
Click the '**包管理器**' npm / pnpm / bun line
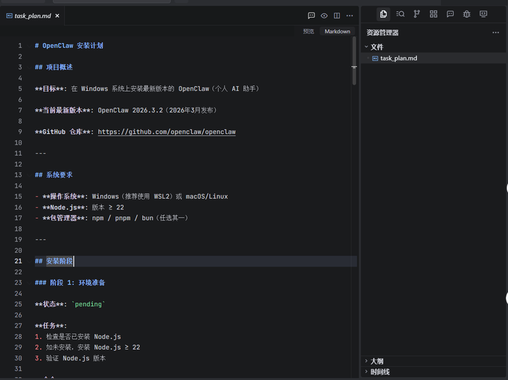pyautogui.click(x=111, y=218)
